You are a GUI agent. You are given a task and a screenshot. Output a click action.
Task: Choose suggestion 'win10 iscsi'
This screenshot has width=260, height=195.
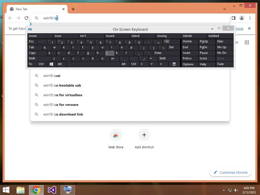point(130,76)
